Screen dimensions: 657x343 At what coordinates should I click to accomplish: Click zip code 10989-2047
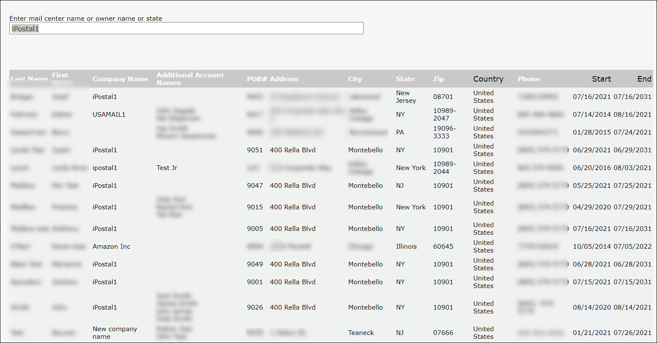pyautogui.click(x=445, y=115)
